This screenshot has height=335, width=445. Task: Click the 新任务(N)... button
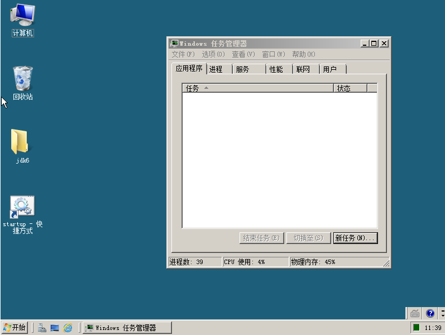tap(355, 238)
